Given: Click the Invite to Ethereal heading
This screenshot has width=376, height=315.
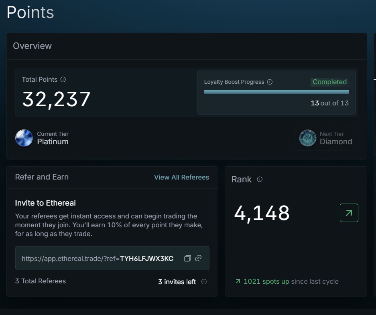Looking at the screenshot, I should click(x=45, y=203).
